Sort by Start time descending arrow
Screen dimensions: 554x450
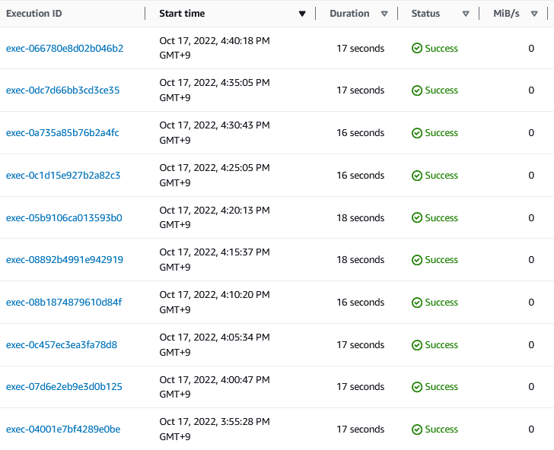pyautogui.click(x=302, y=14)
